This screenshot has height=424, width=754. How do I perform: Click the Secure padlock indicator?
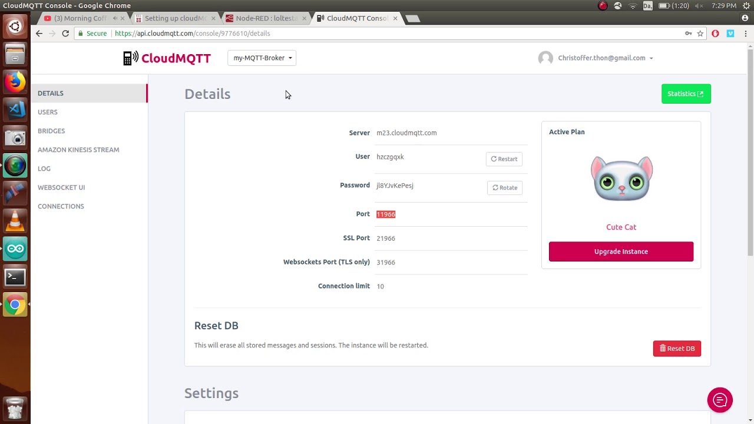tap(92, 34)
